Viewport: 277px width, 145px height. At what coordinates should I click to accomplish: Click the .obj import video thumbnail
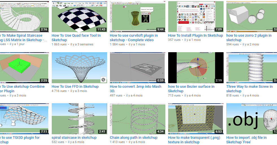(x=252, y=119)
